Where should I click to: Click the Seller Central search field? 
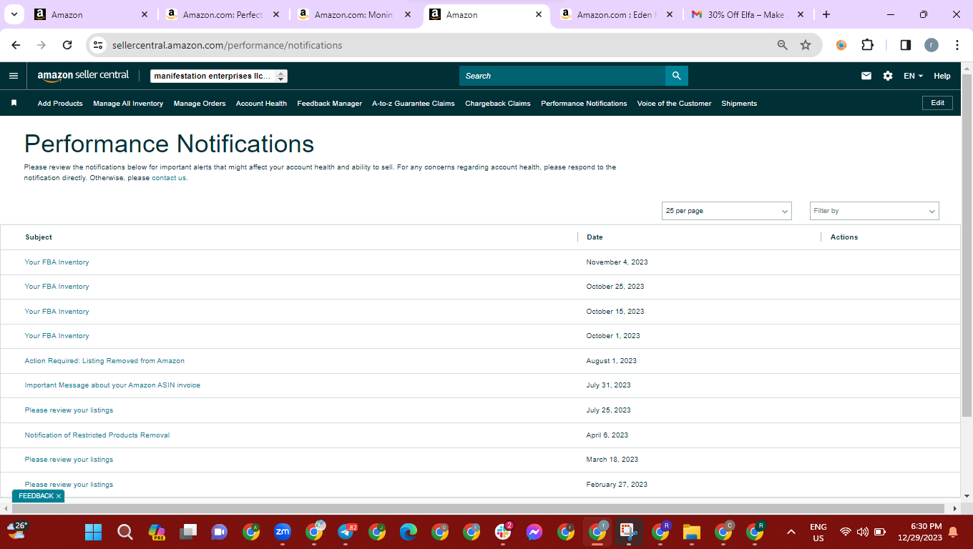coord(562,76)
